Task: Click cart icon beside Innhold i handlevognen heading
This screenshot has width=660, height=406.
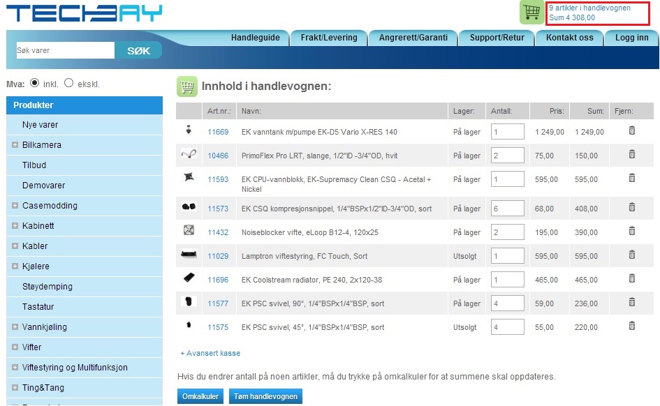Action: click(187, 87)
